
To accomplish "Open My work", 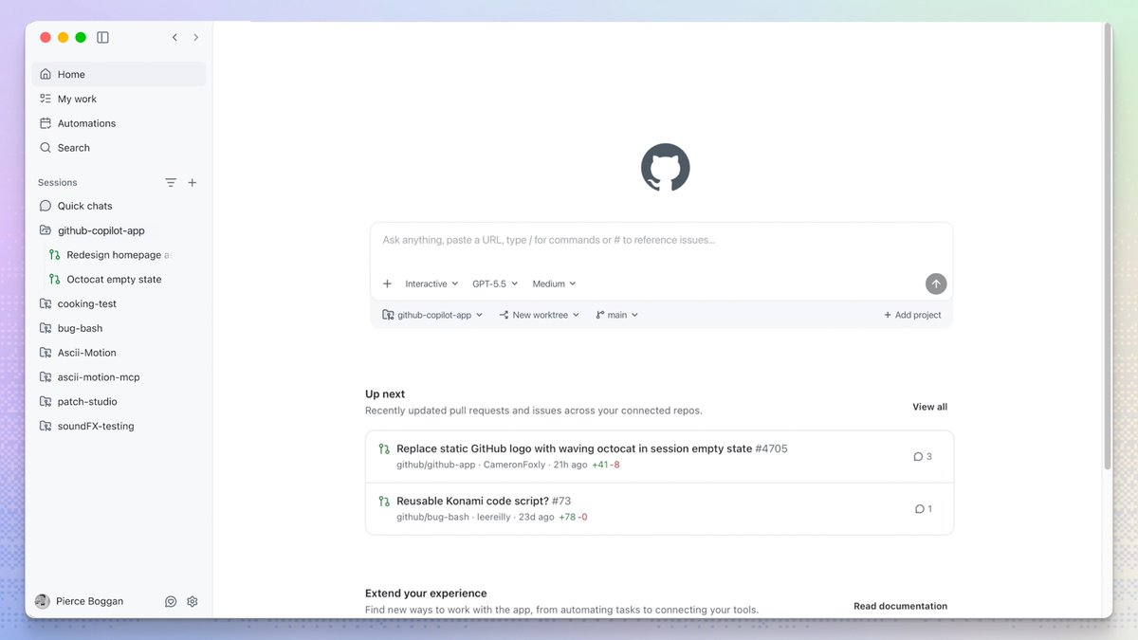I will [x=119, y=99].
